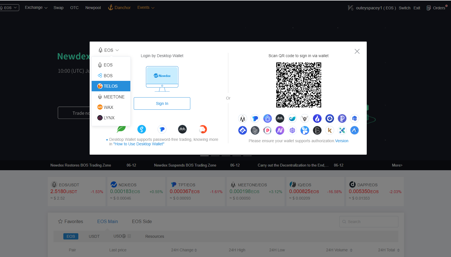Sort by 24H Volume column
The width and height of the screenshot is (451, 257).
pos(339,250)
